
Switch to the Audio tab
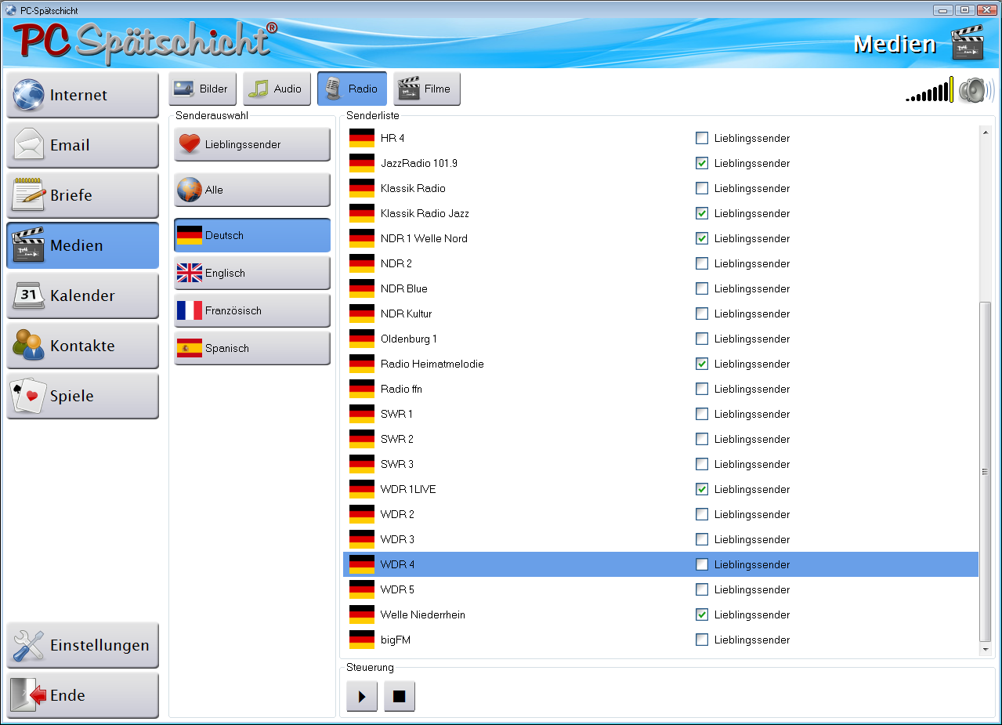[x=277, y=89]
